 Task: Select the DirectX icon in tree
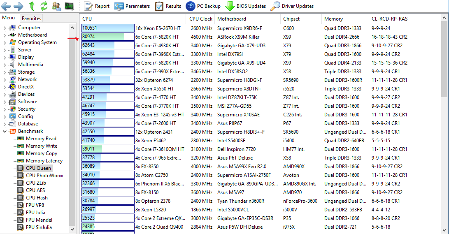13,87
